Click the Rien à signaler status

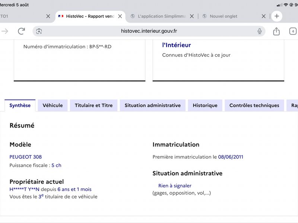click(x=175, y=185)
